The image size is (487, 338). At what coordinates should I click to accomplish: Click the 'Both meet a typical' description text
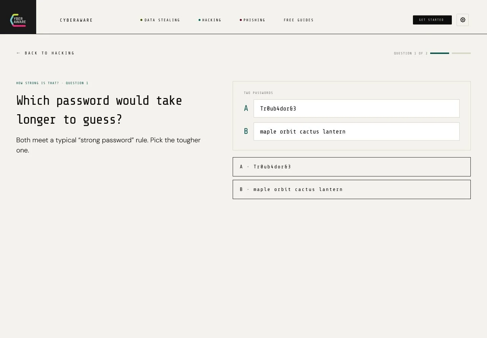point(108,145)
